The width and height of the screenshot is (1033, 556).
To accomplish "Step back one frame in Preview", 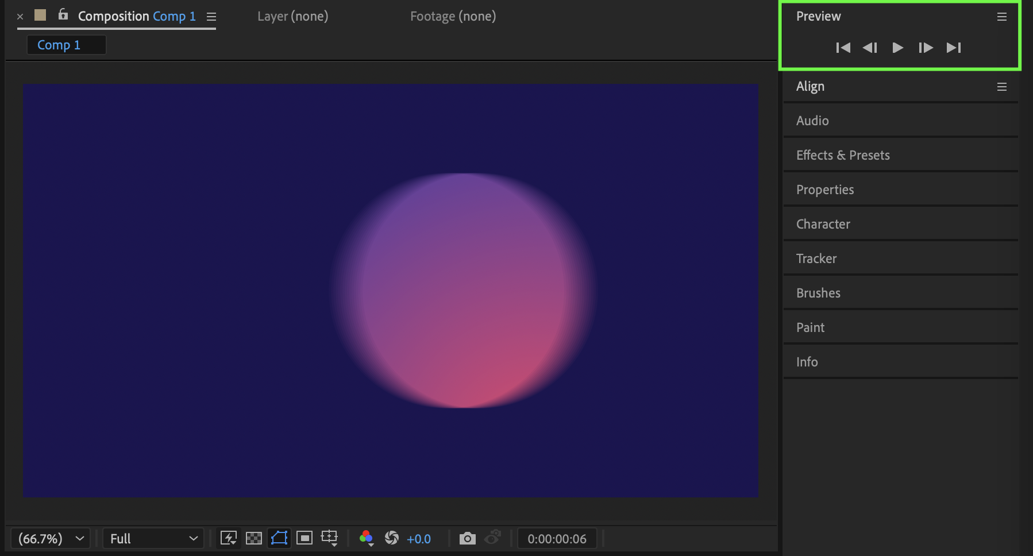I will tap(870, 48).
